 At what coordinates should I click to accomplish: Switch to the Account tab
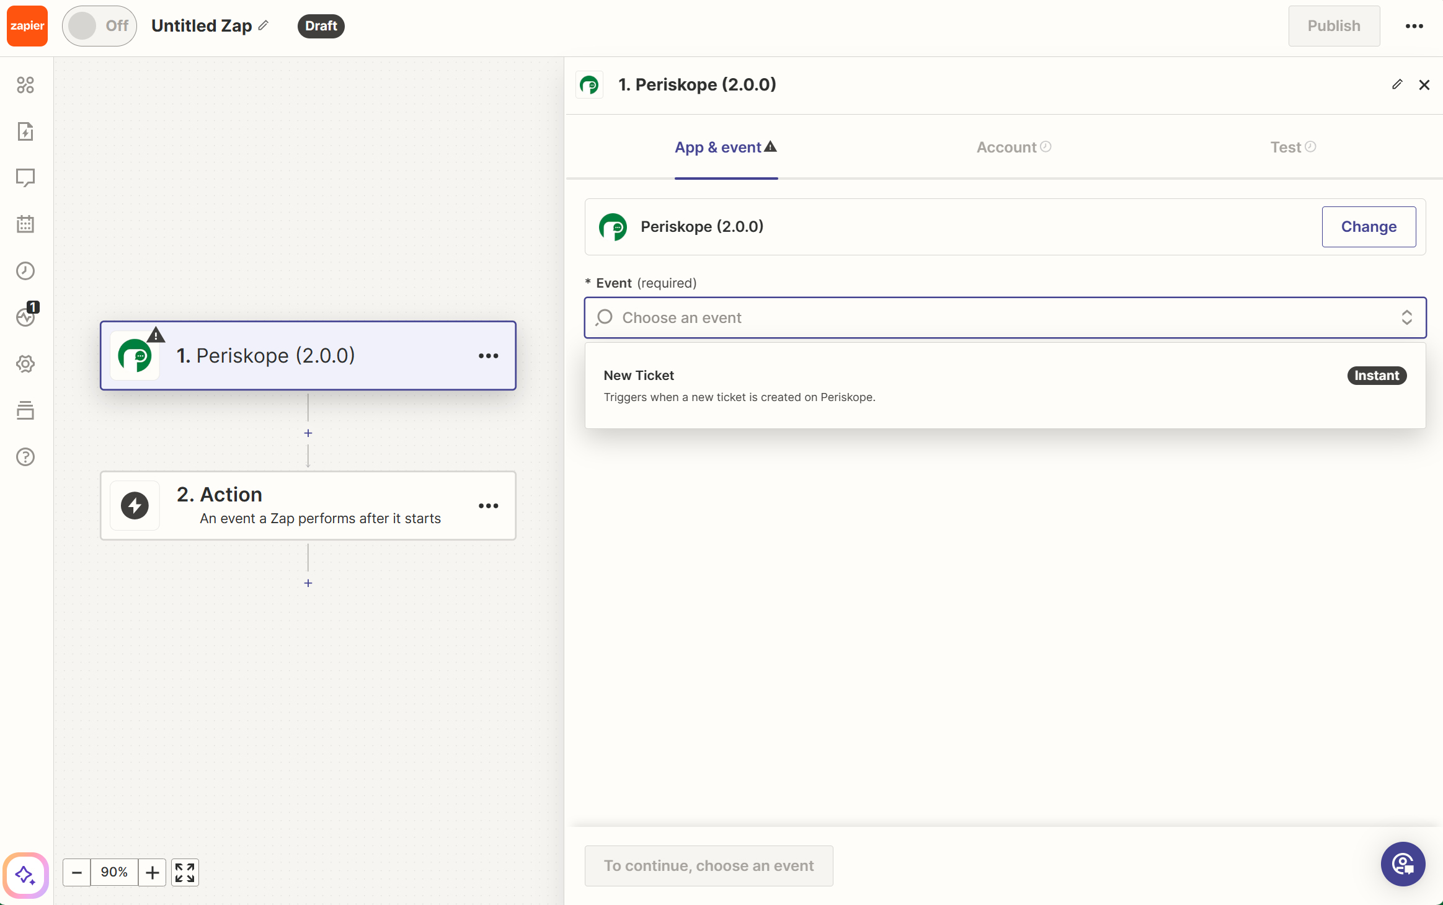(x=1014, y=148)
